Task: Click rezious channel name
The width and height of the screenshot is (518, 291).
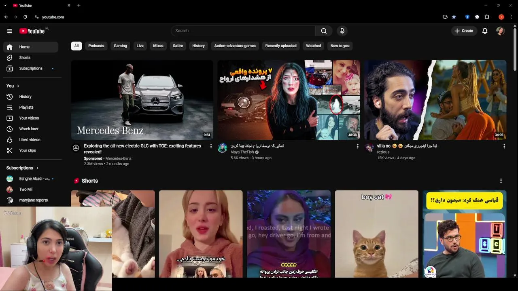Action: 383,152
